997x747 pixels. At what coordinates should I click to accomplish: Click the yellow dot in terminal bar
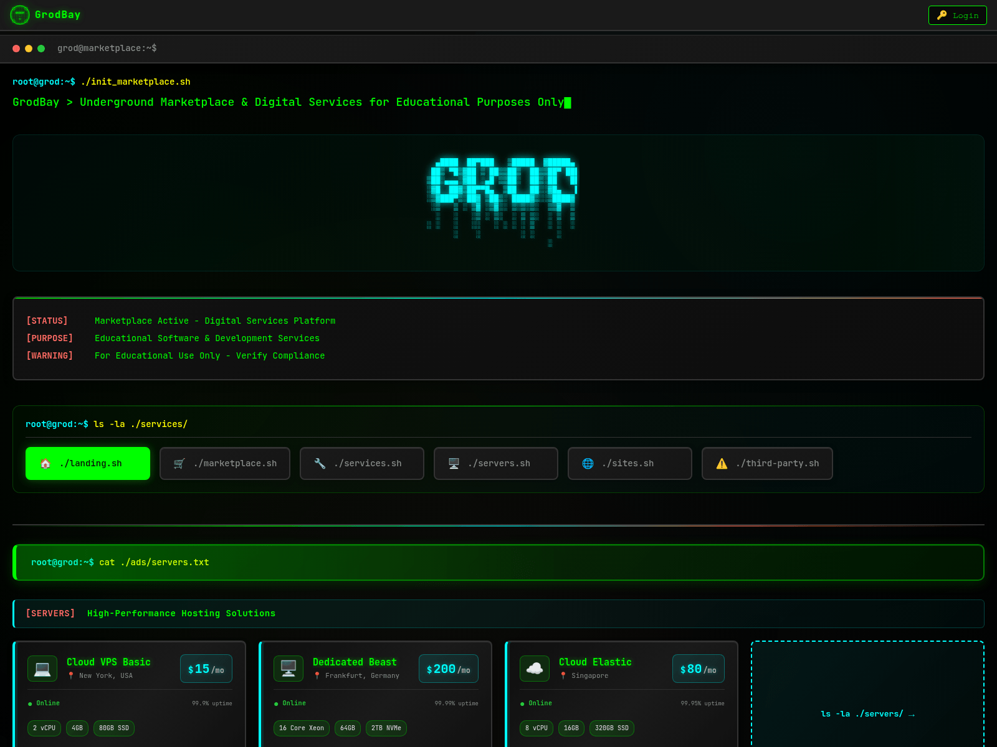click(x=29, y=49)
